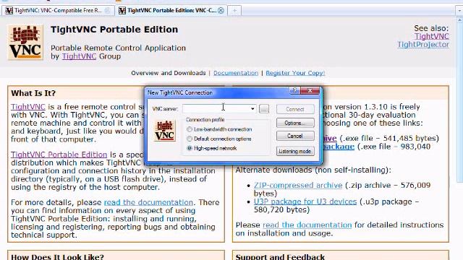Click the TightVNC logo inside the connection dialog
This screenshot has height=260, width=463.
165,131
